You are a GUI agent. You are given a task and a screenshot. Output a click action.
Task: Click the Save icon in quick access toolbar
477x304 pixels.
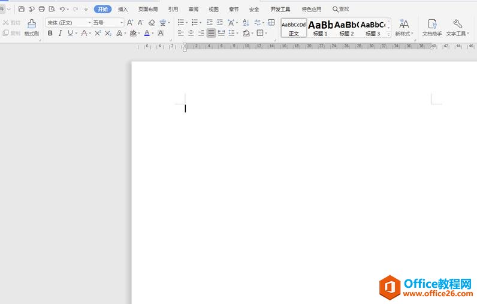coord(22,10)
